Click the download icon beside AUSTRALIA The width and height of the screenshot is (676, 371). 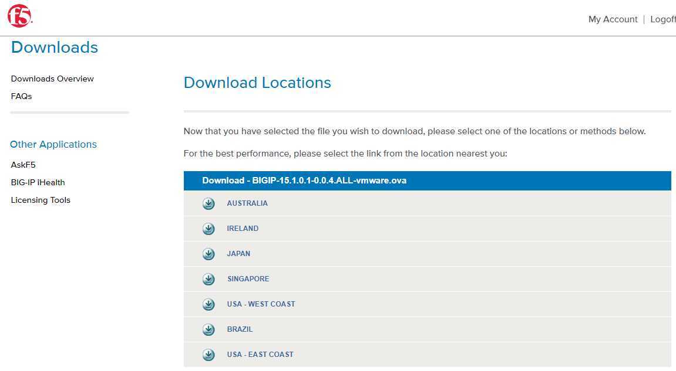coord(208,203)
